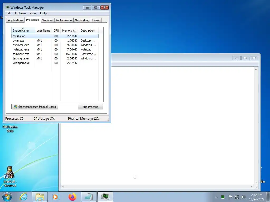Click the End Process button

coord(90,107)
